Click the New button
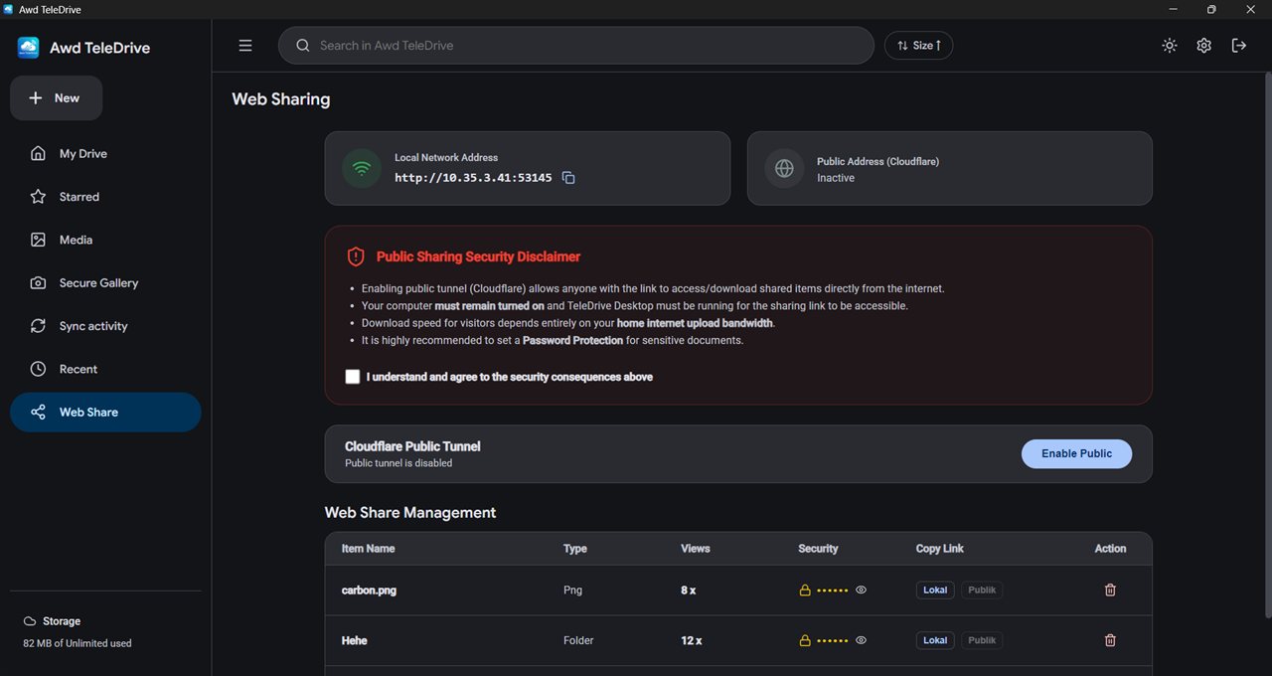Image resolution: width=1272 pixels, height=676 pixels. (x=56, y=98)
